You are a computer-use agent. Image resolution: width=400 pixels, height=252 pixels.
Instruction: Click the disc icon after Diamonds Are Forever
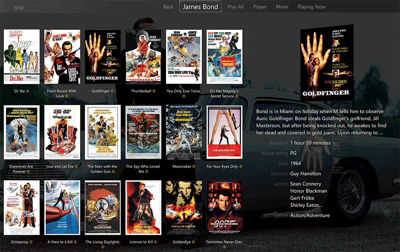click(28, 171)
